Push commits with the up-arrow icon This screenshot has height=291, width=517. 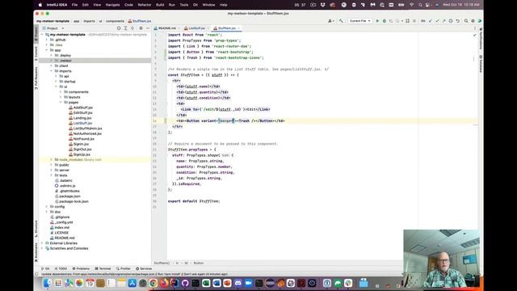443,21
